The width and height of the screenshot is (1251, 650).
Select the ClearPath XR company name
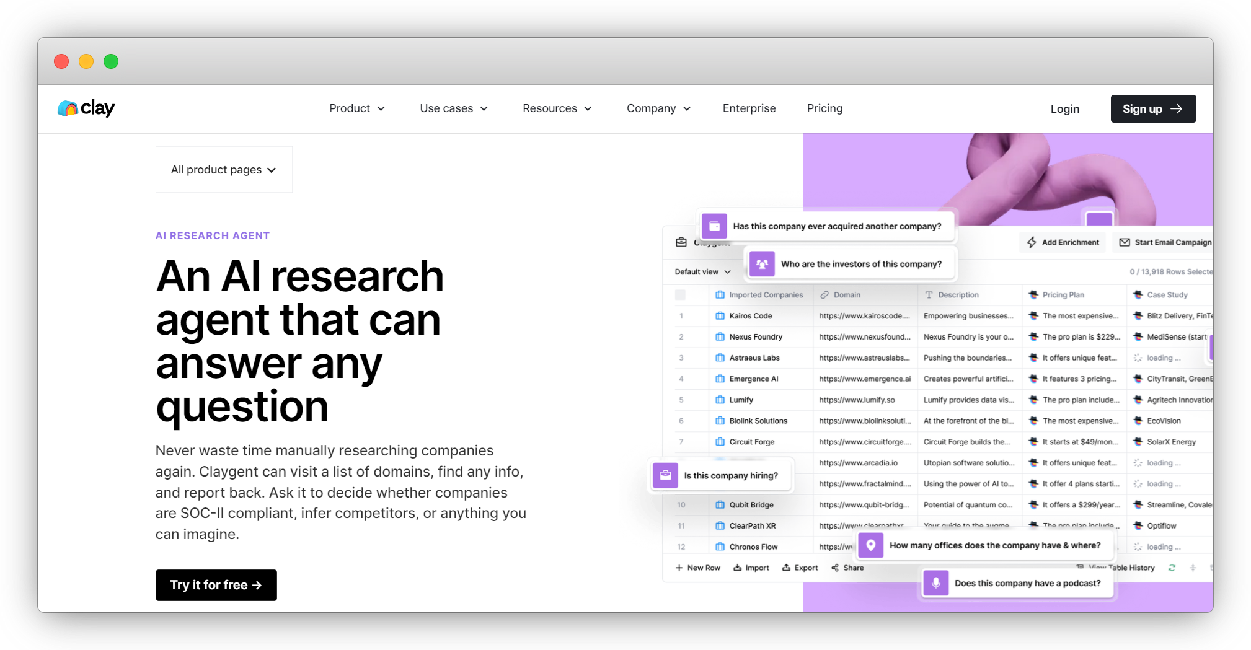(753, 526)
